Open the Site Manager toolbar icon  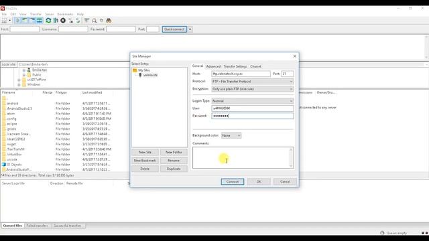[4, 21]
